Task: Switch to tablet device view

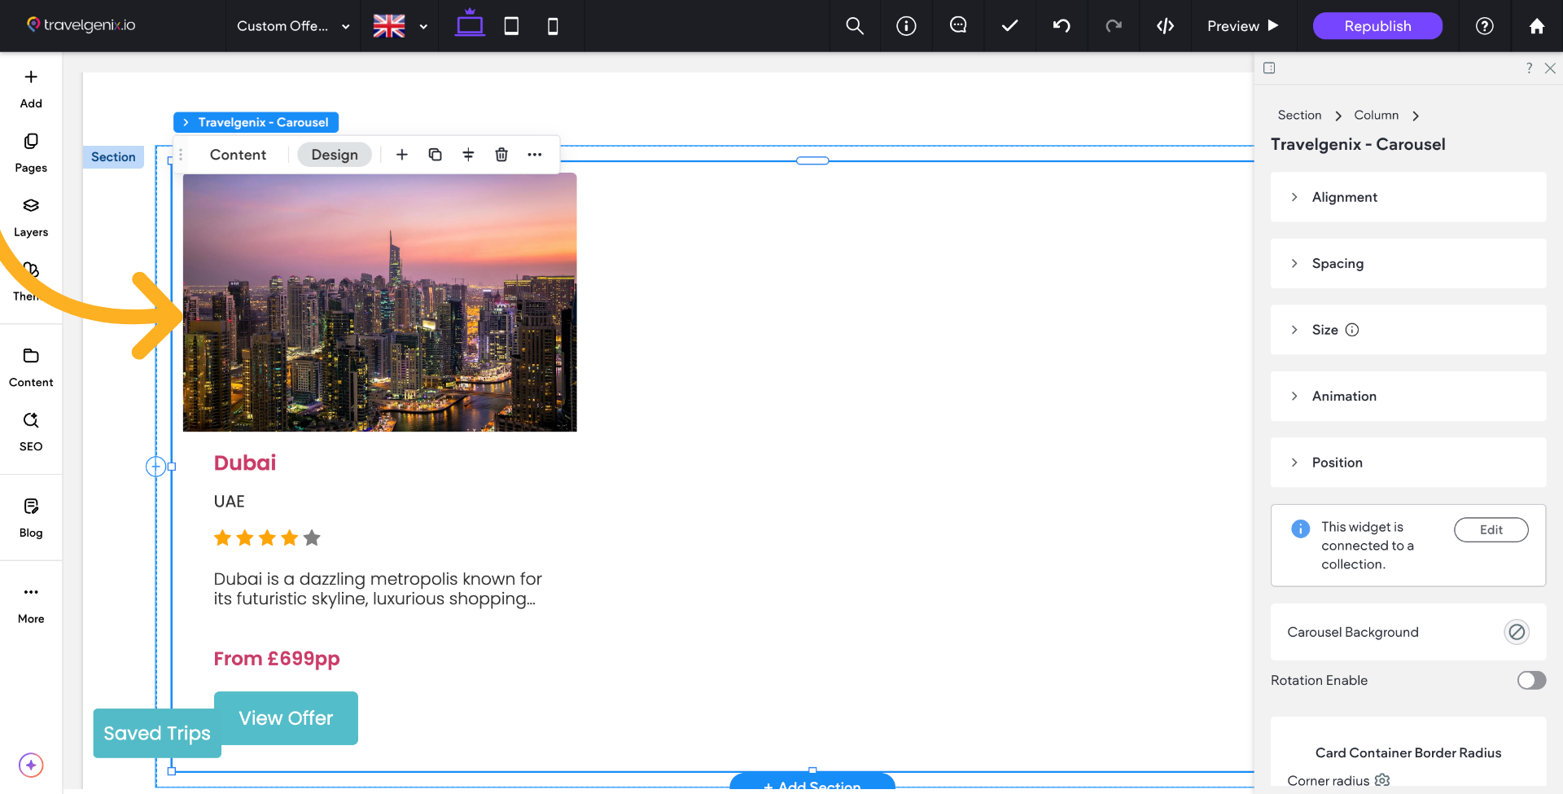Action: coord(511,26)
